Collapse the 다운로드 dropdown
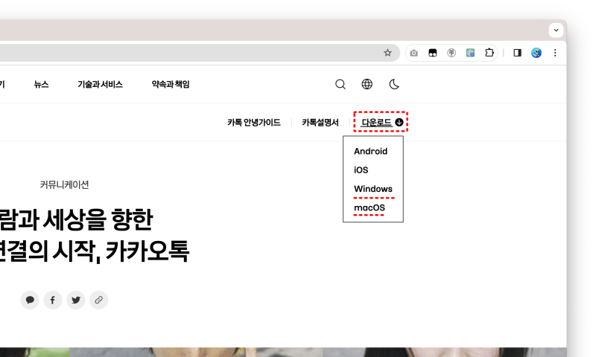The height and width of the screenshot is (357, 596). point(381,122)
